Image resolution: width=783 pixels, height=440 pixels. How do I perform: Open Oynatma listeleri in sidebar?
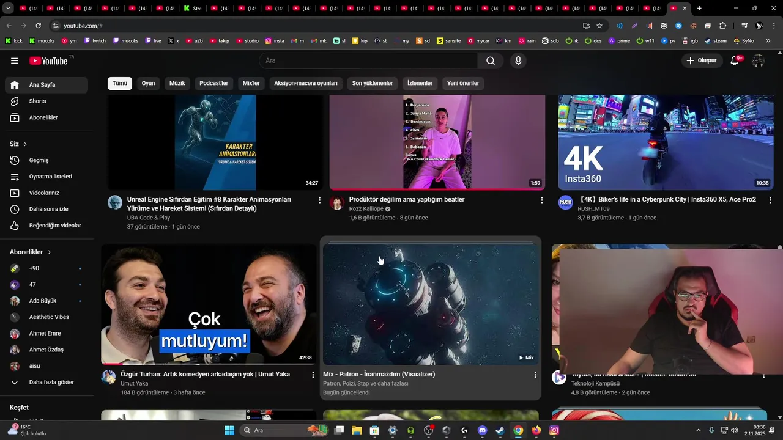click(46, 177)
